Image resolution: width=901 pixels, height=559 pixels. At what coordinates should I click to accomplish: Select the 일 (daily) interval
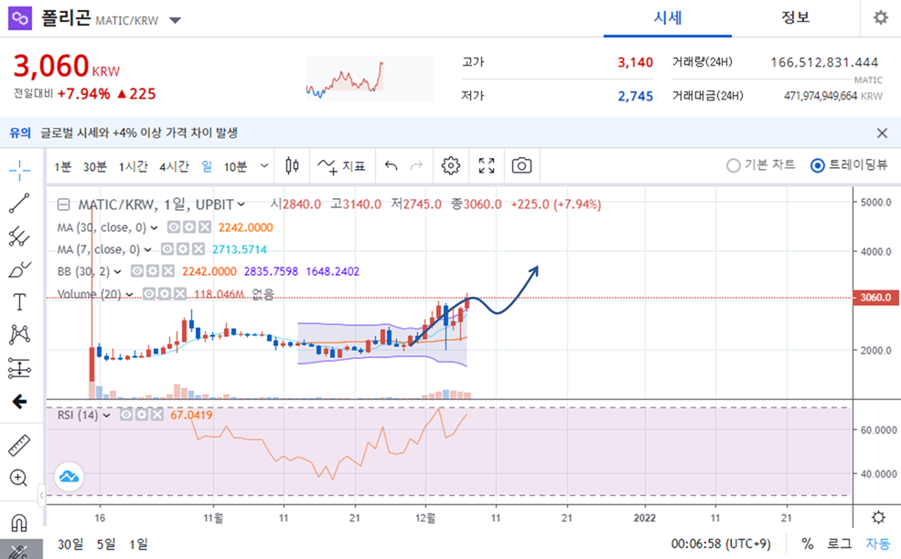coord(207,166)
